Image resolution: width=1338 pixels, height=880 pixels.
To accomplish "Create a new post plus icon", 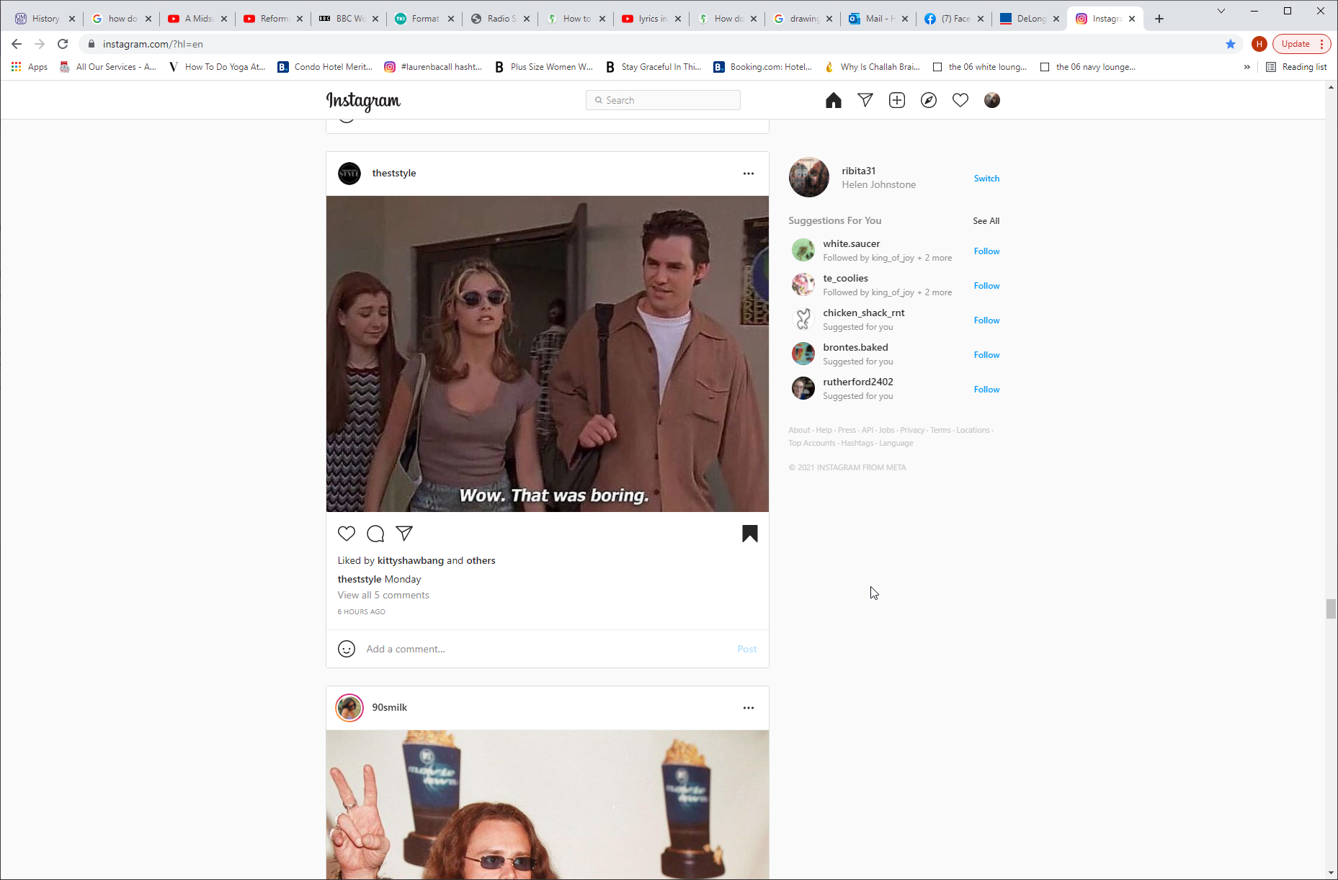I will point(897,100).
